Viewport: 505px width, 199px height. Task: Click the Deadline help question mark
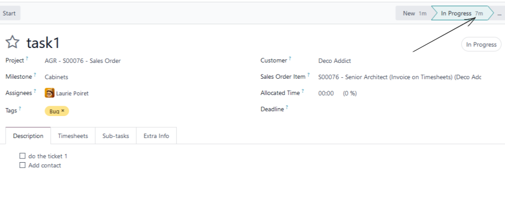click(x=286, y=107)
